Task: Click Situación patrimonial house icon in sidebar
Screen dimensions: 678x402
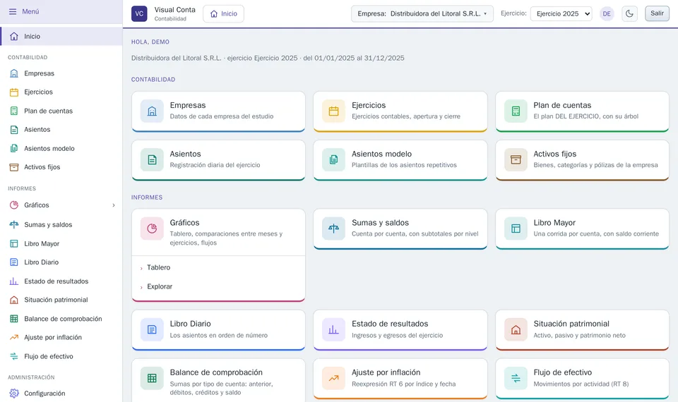Action: [14, 300]
